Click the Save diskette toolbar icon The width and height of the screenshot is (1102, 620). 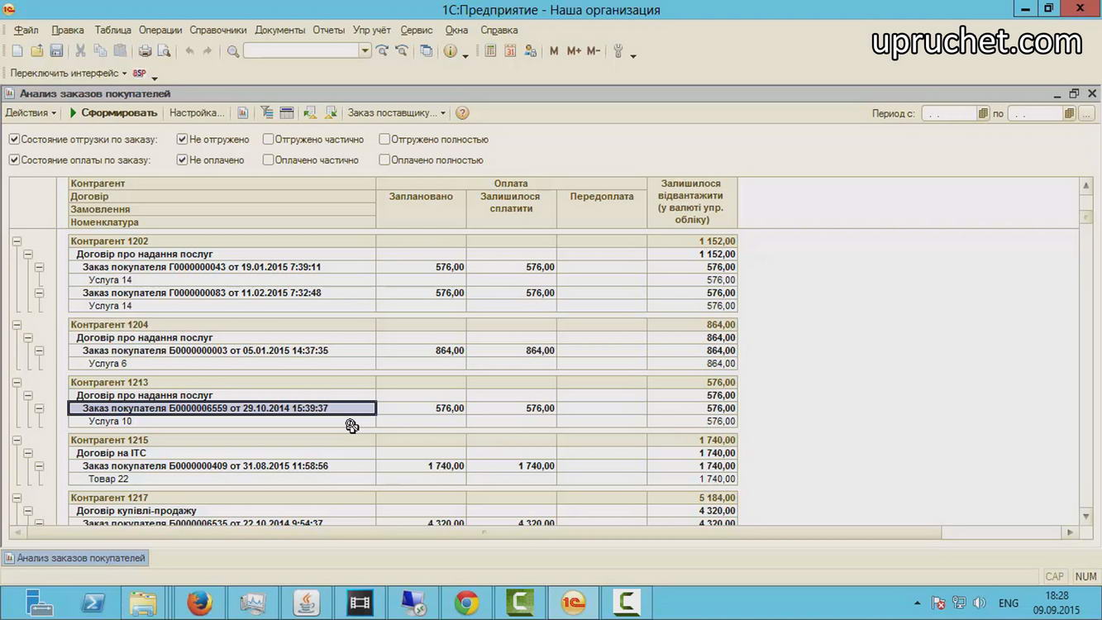57,51
